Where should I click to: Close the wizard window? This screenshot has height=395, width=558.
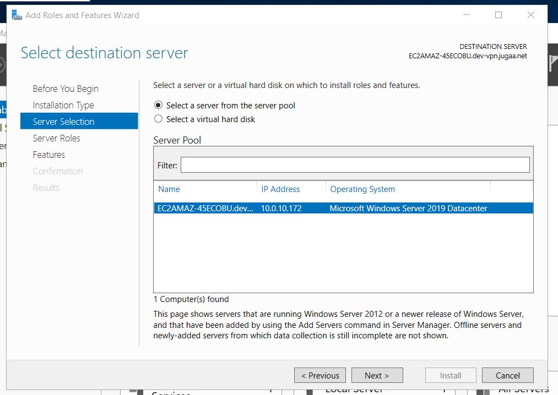pos(531,15)
